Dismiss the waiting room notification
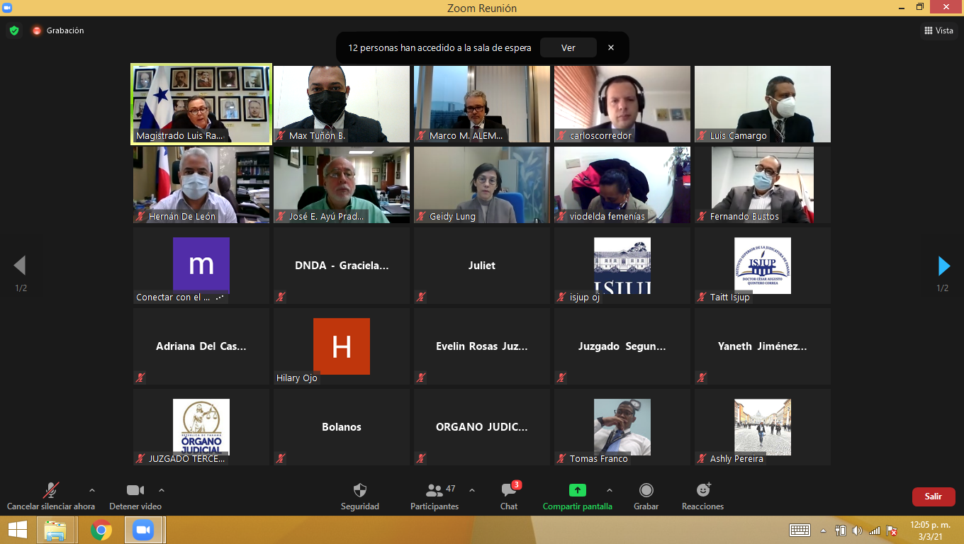 click(x=611, y=47)
